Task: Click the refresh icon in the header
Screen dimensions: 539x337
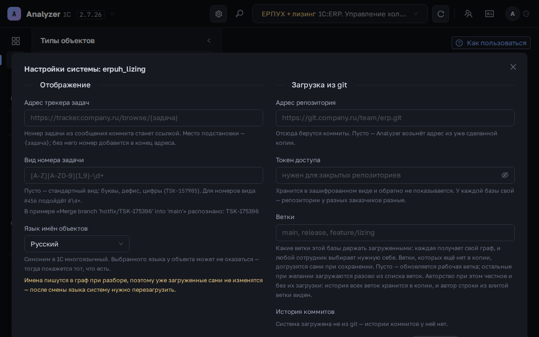Action: coord(441,14)
